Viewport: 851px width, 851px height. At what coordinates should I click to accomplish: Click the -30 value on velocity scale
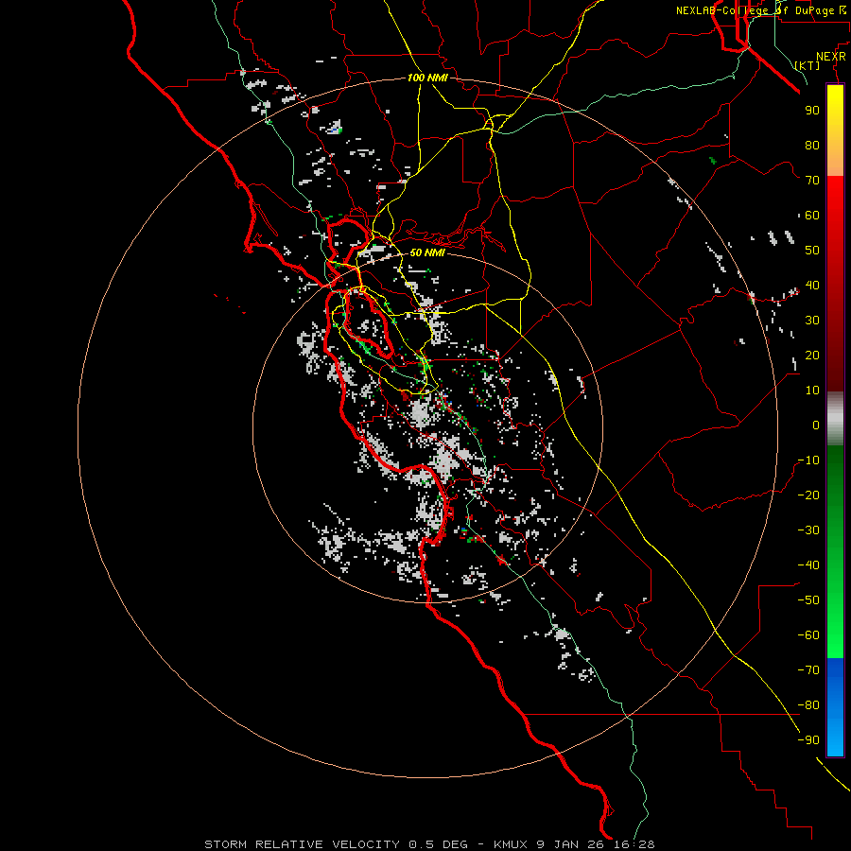(808, 530)
